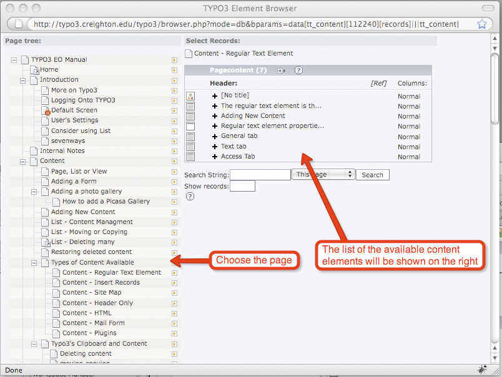This screenshot has width=502, height=377.
Task: Click the help icon below Show records
Action: [x=190, y=197]
